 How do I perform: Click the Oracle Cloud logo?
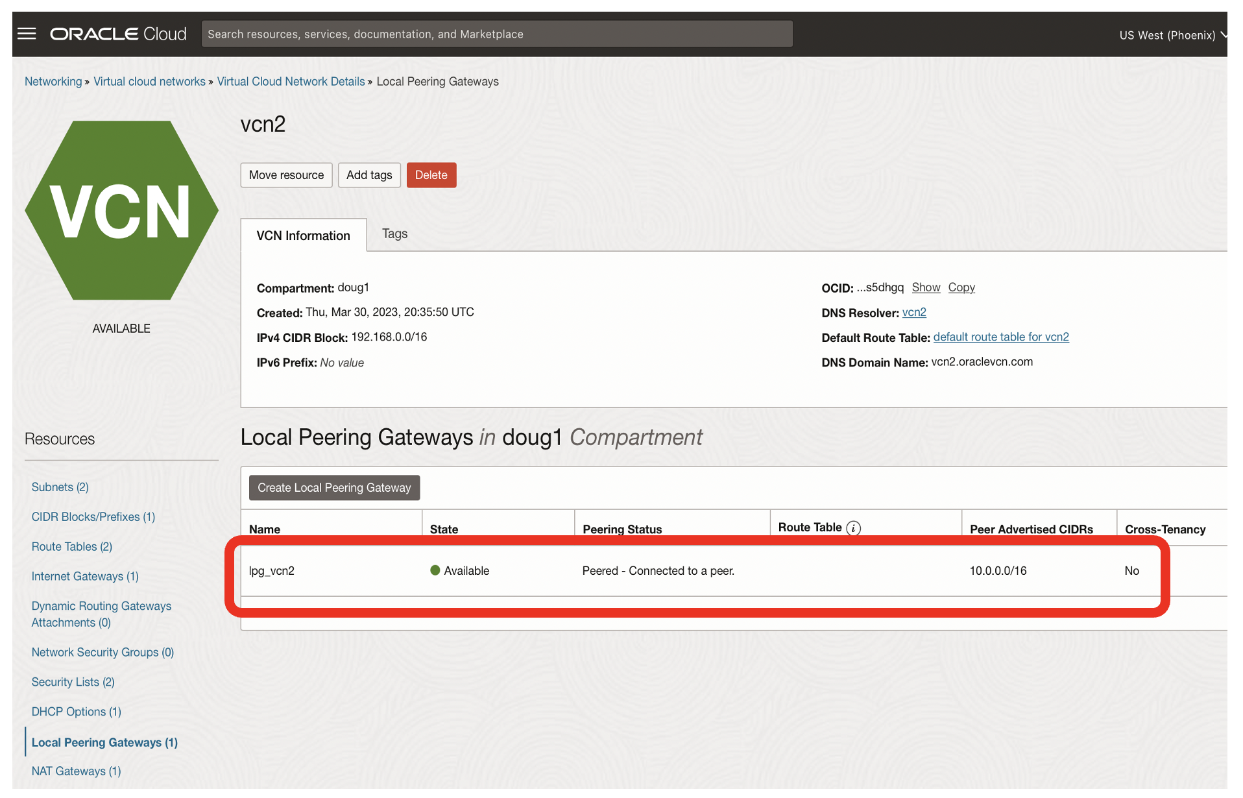[x=119, y=34]
